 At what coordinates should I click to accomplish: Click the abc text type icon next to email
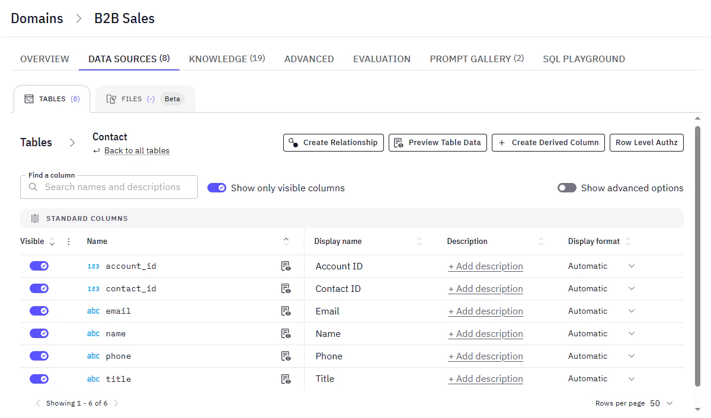pyautogui.click(x=93, y=311)
